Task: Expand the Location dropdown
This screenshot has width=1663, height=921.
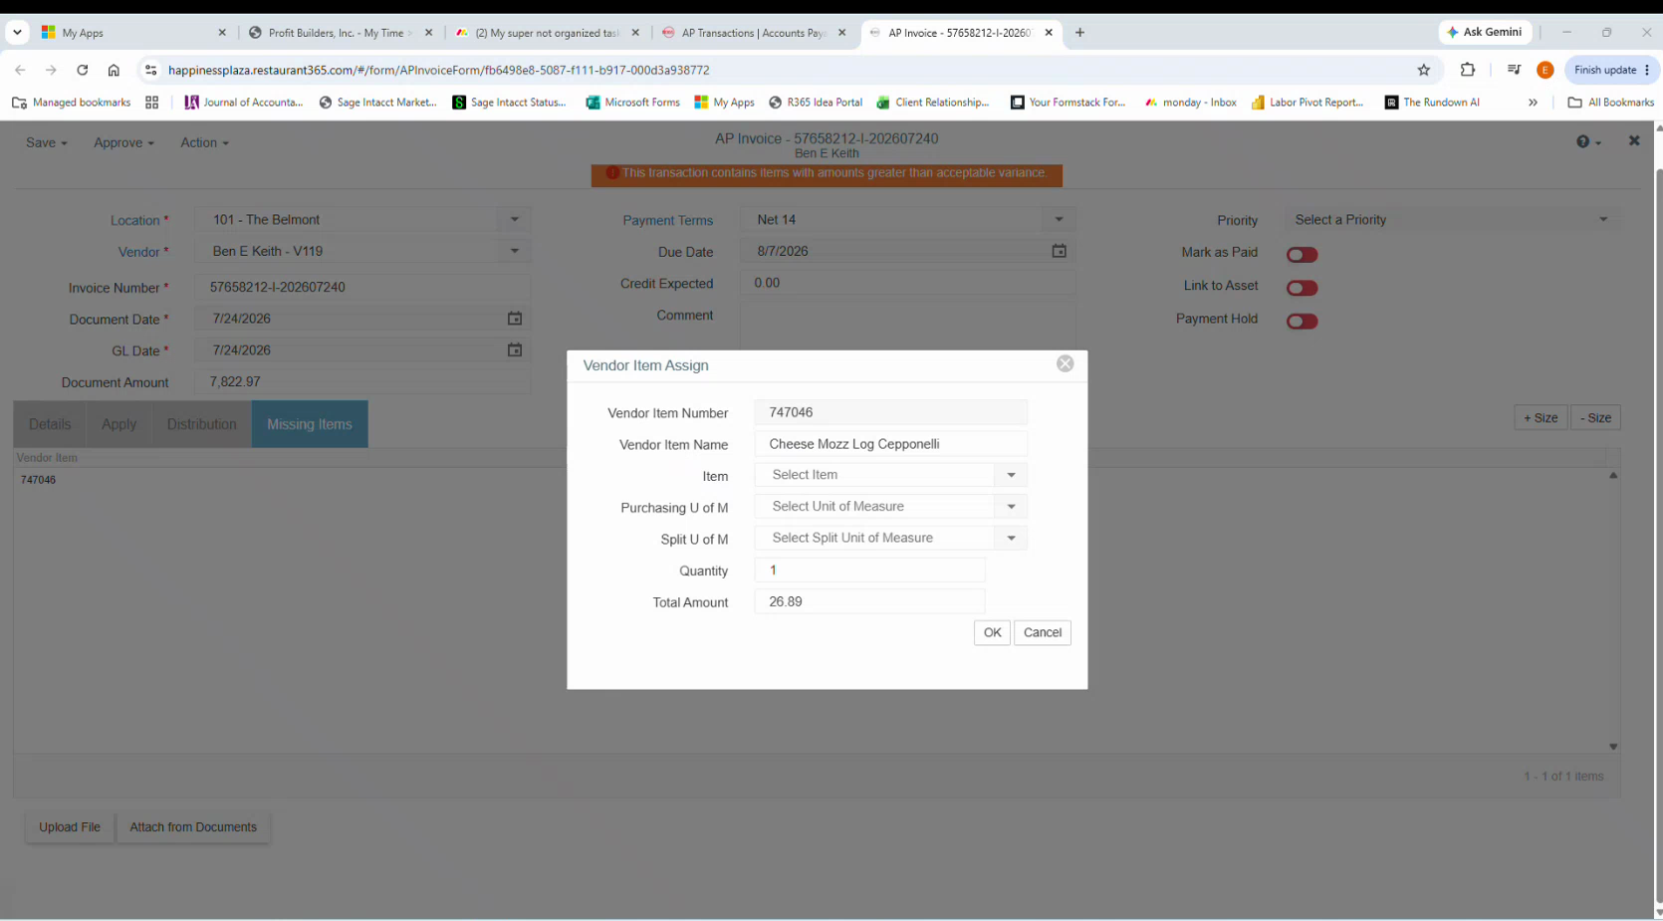Action: (x=514, y=219)
